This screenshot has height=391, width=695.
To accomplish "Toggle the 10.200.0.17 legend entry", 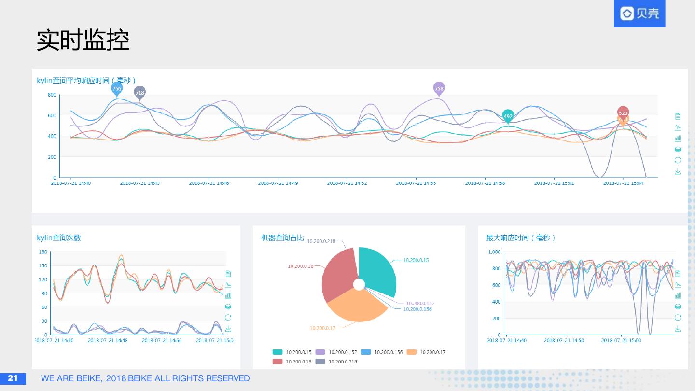I will tap(426, 352).
